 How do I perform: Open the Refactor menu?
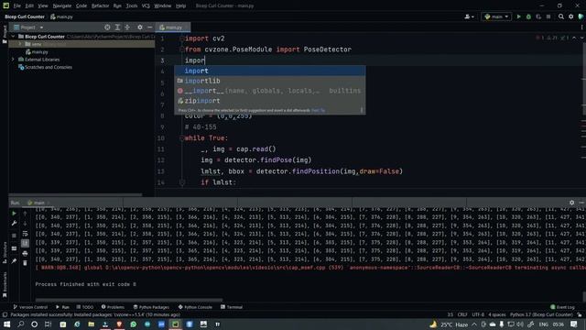point(100,6)
